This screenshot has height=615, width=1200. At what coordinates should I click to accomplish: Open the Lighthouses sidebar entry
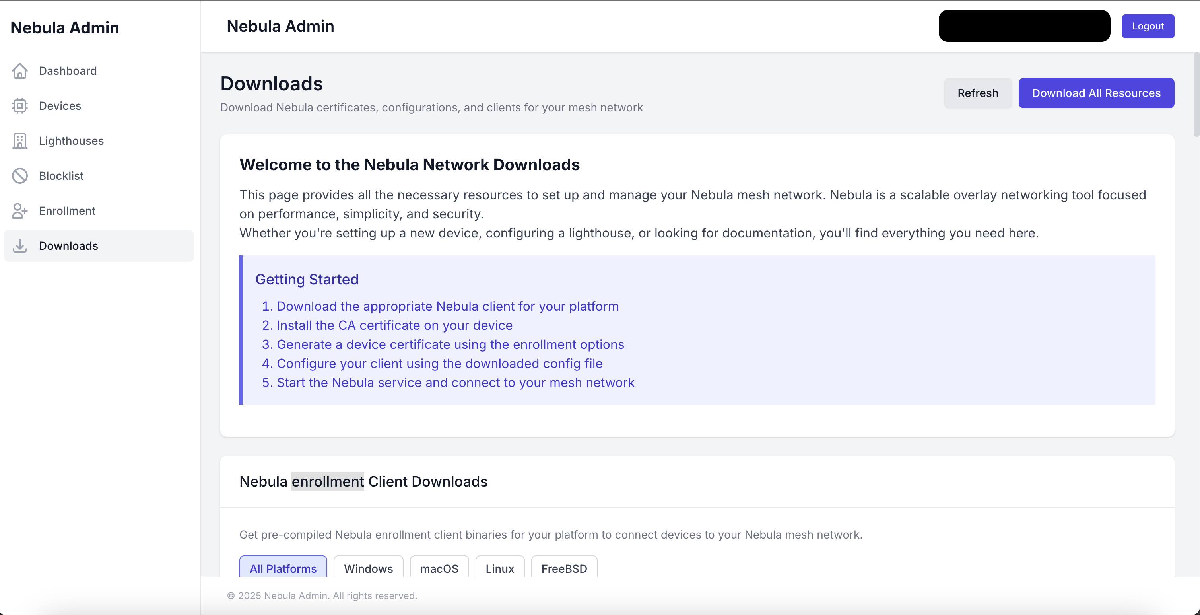[x=71, y=141]
